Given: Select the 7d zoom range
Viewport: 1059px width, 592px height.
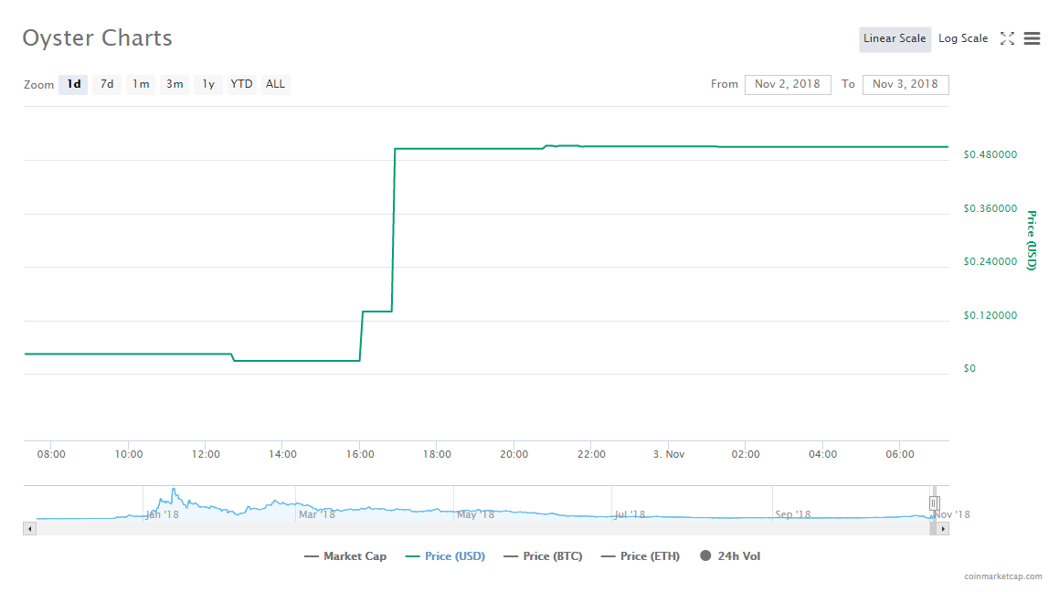Looking at the screenshot, I should (x=107, y=84).
